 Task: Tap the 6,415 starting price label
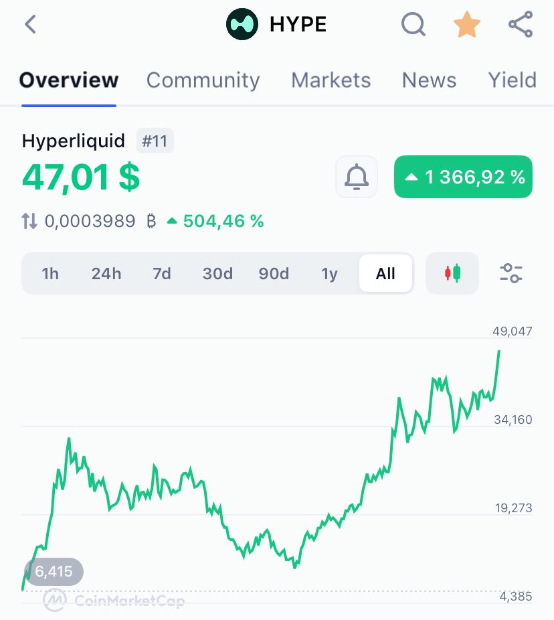point(54,571)
